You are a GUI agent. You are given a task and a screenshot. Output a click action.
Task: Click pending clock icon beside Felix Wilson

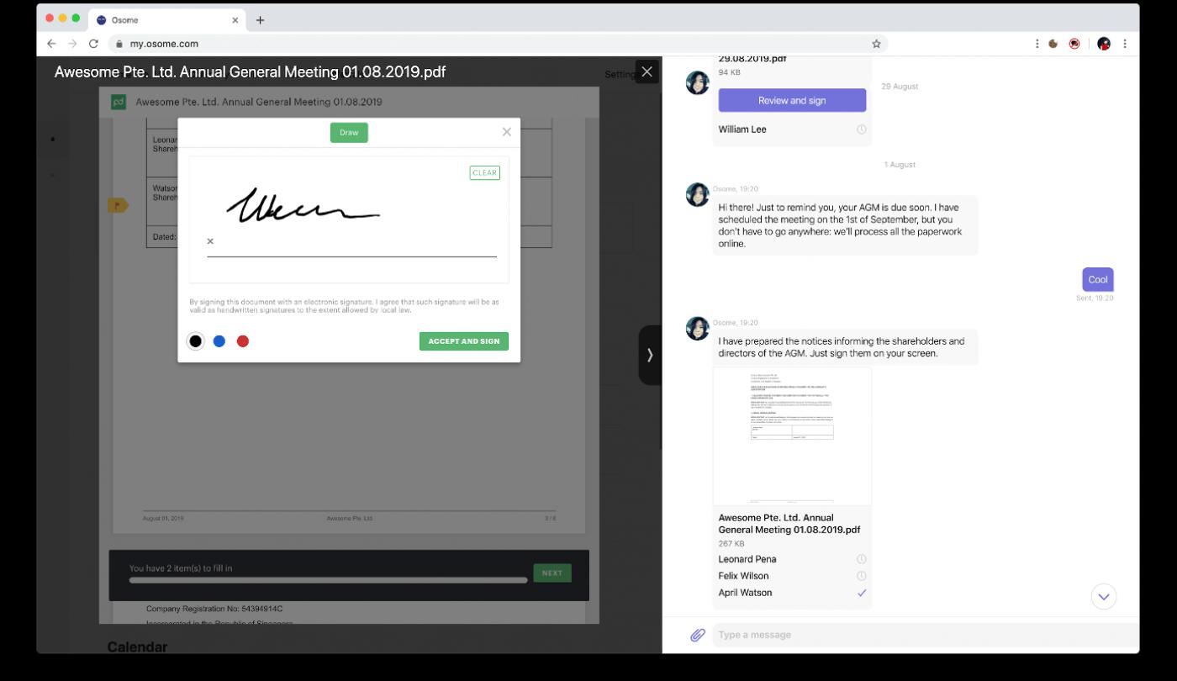pyautogui.click(x=862, y=576)
